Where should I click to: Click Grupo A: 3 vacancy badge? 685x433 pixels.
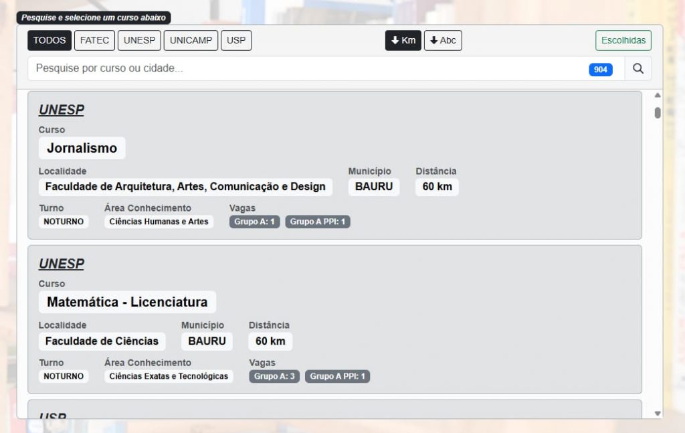[274, 376]
